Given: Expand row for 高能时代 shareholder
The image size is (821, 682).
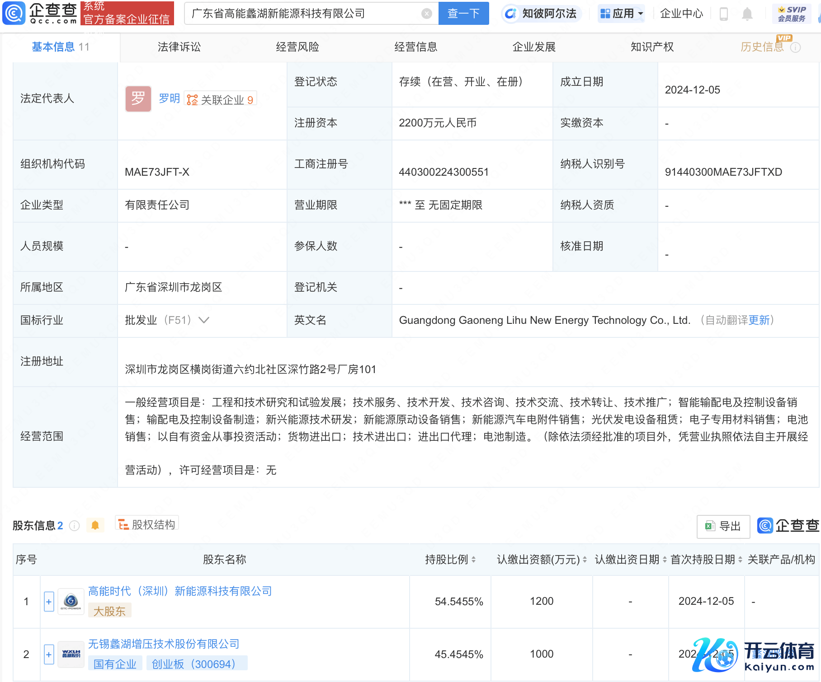Looking at the screenshot, I should [x=49, y=602].
